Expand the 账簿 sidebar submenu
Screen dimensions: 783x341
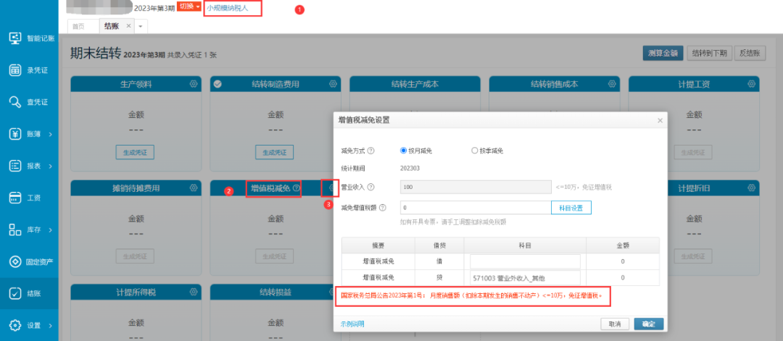click(51, 134)
